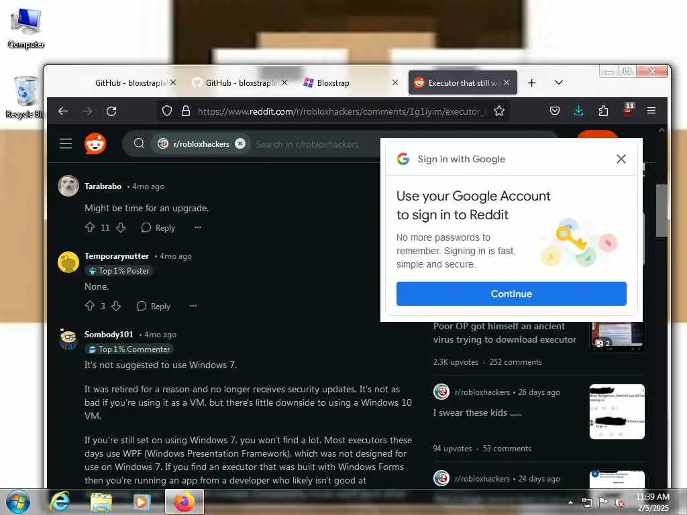Open Reddit sidebar hamburger menu
This screenshot has height=515, width=687.
[x=66, y=144]
